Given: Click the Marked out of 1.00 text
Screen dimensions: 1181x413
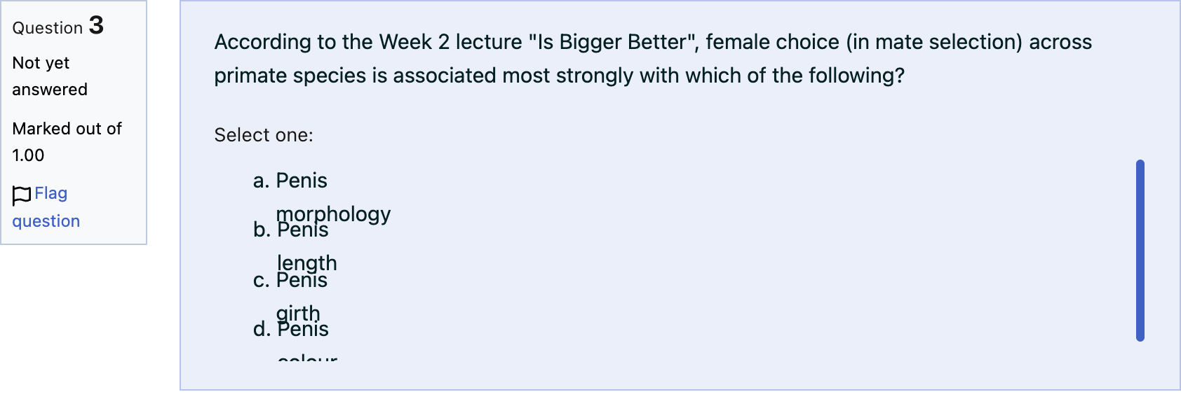Looking at the screenshot, I should (x=67, y=142).
